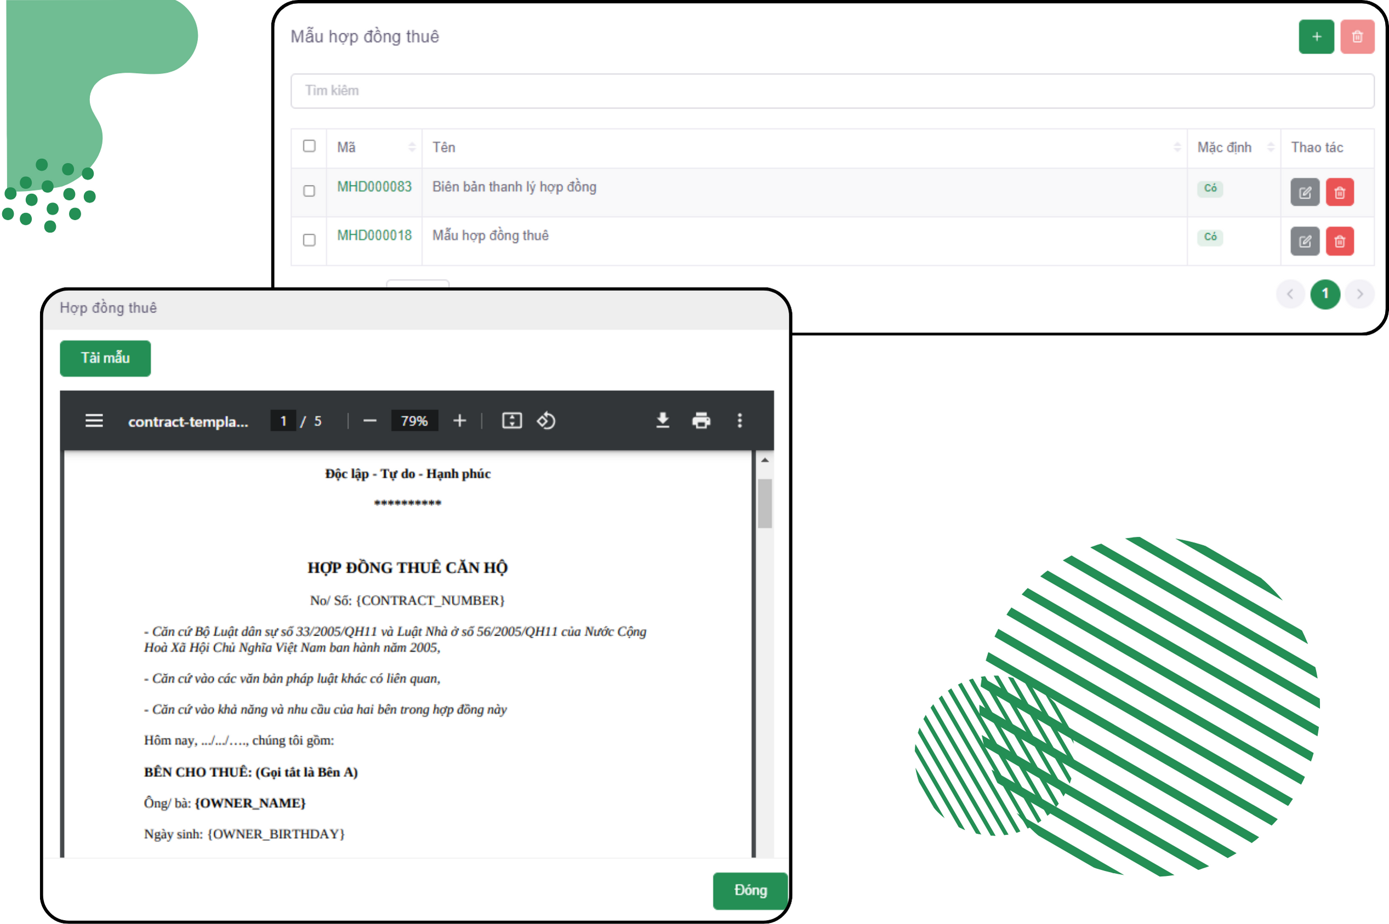The width and height of the screenshot is (1389, 924).
Task: Sort the table by Tên column
Action: pyautogui.click(x=1177, y=147)
